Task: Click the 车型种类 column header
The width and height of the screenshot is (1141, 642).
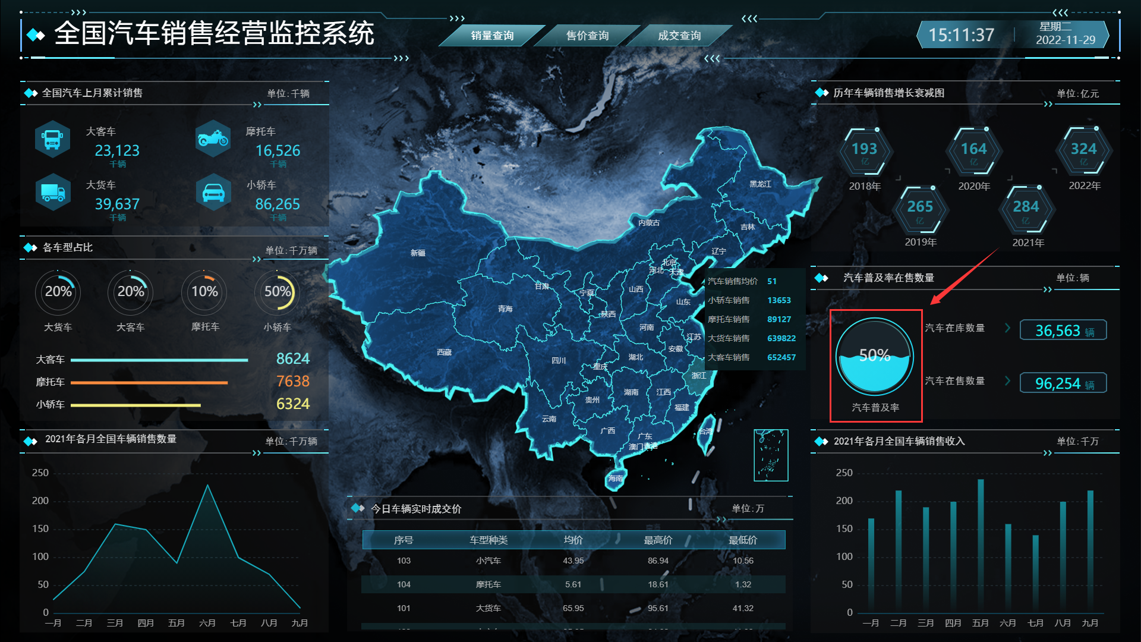Action: (x=488, y=540)
